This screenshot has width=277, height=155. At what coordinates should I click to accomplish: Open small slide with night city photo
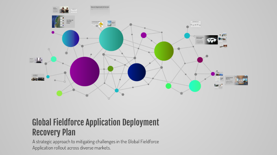(x=219, y=74)
